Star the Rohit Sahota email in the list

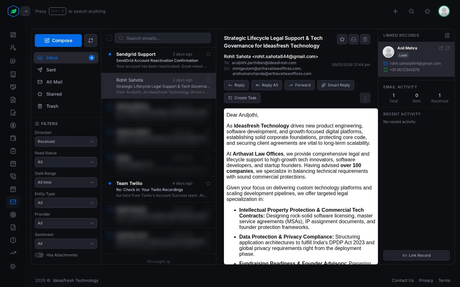click(208, 80)
